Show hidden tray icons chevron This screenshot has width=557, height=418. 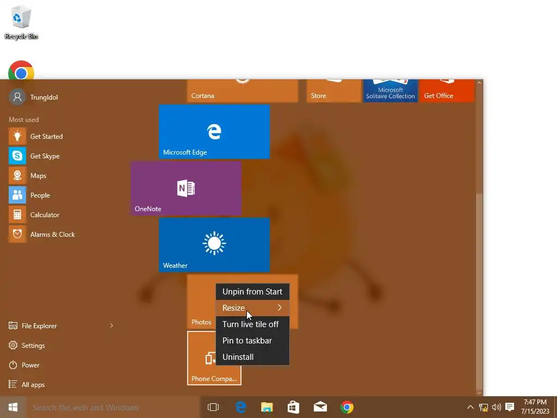(471, 407)
